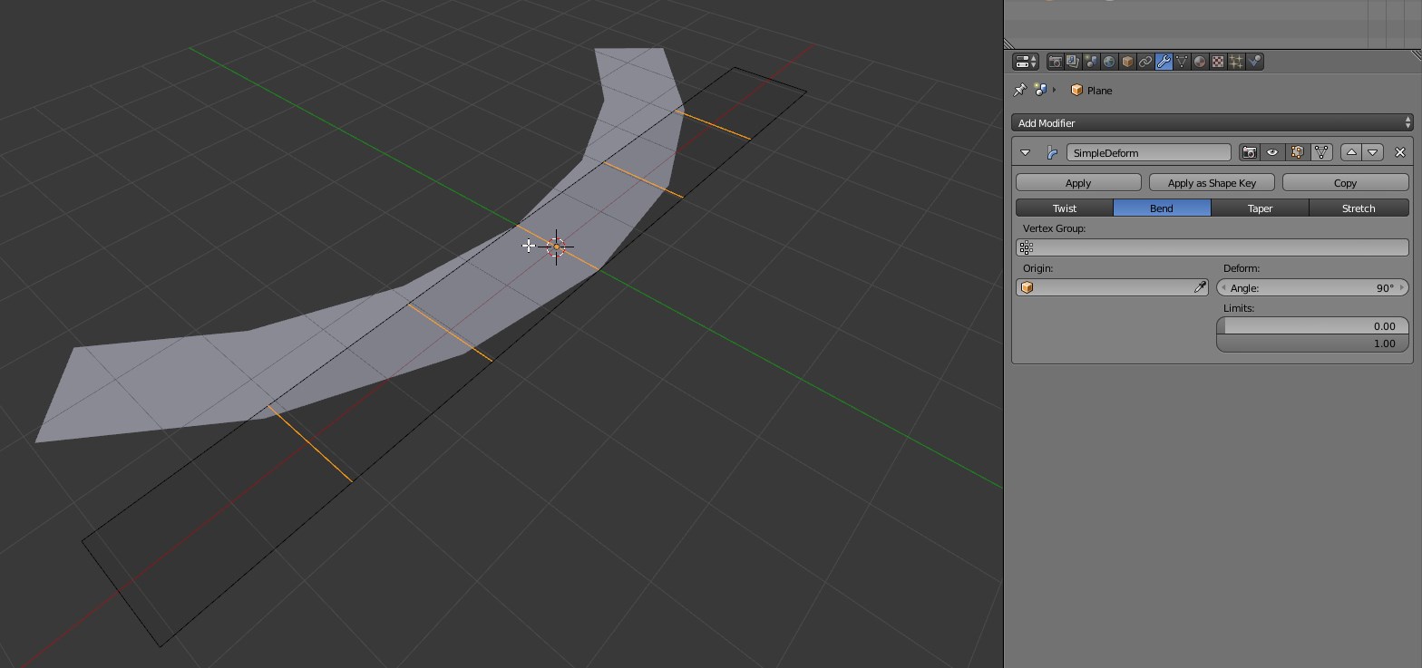Viewport: 1422px width, 668px height.
Task: Toggle modifier visibility in render (camera)
Action: pyautogui.click(x=1249, y=152)
